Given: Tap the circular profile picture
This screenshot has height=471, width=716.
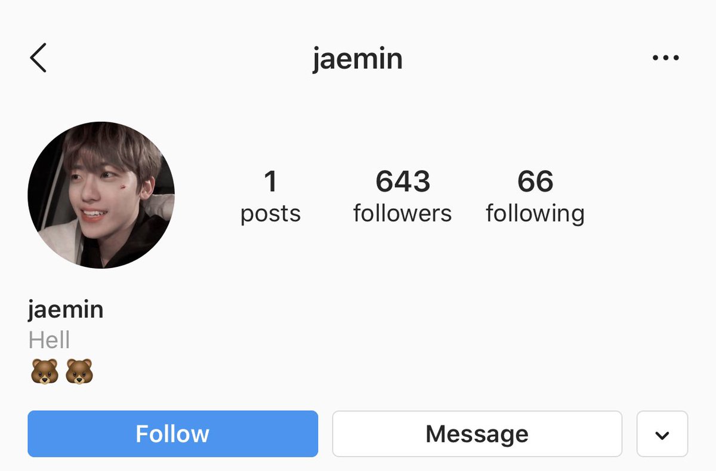Looking at the screenshot, I should (101, 195).
